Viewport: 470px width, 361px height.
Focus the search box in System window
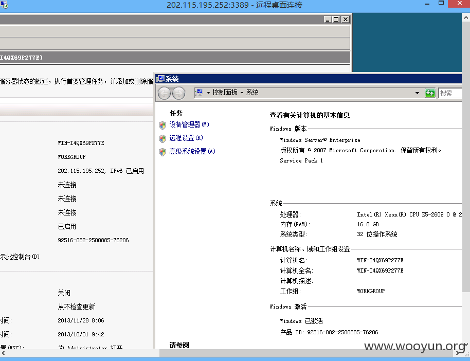pyautogui.click(x=449, y=93)
